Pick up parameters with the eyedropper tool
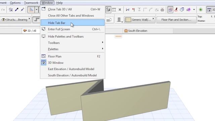215x121 pixels. pyautogui.click(x=17, y=9)
